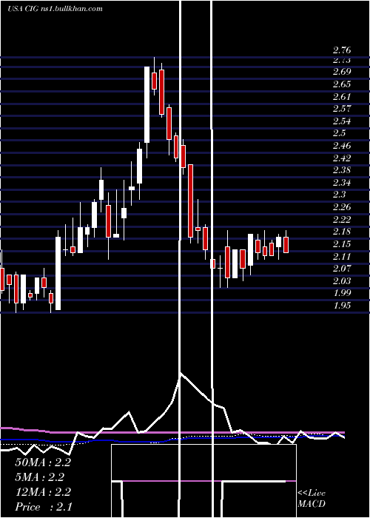Select the 2.34 price axis label
This screenshot has width=370, height=518.
(x=342, y=182)
